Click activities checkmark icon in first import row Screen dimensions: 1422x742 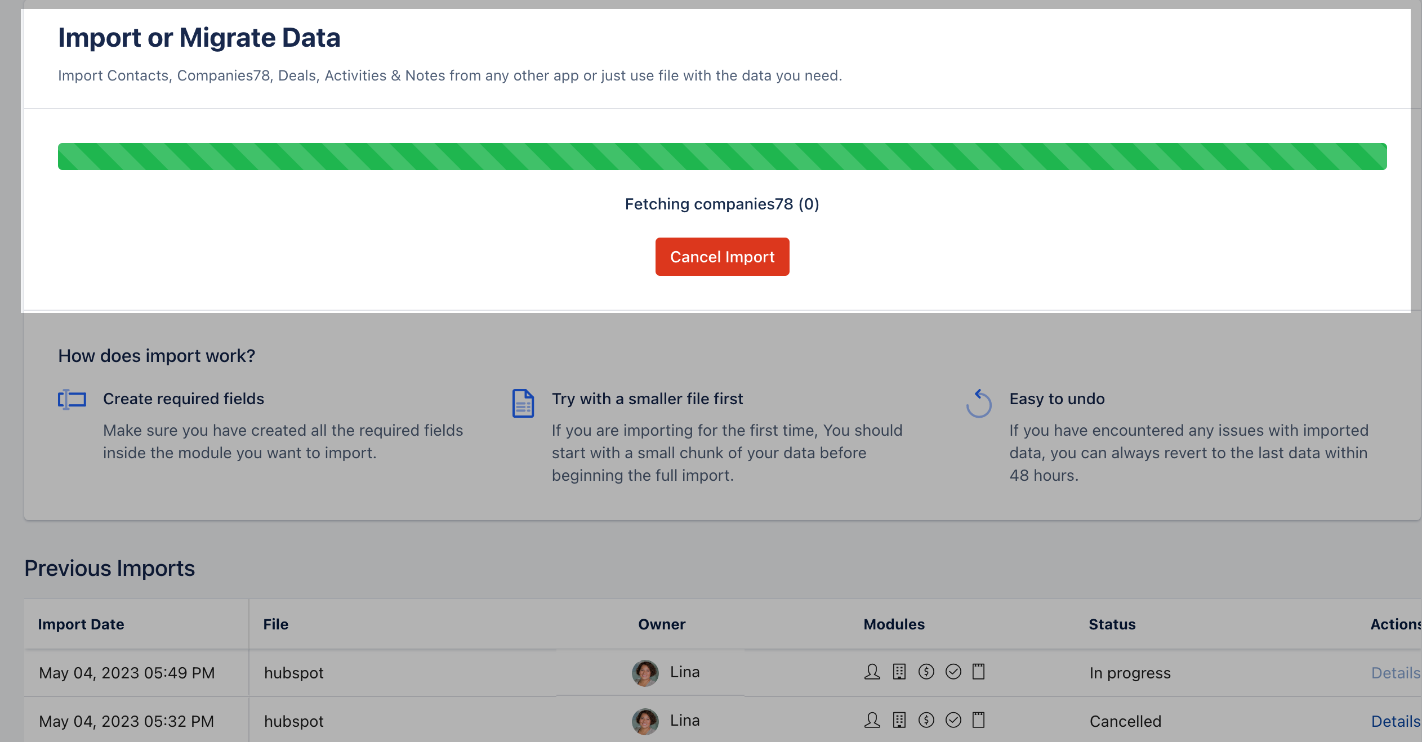click(953, 672)
